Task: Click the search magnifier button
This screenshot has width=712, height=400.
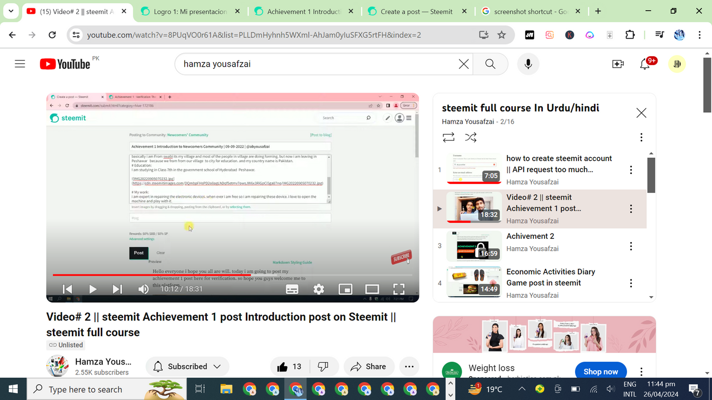Action: 490,64
